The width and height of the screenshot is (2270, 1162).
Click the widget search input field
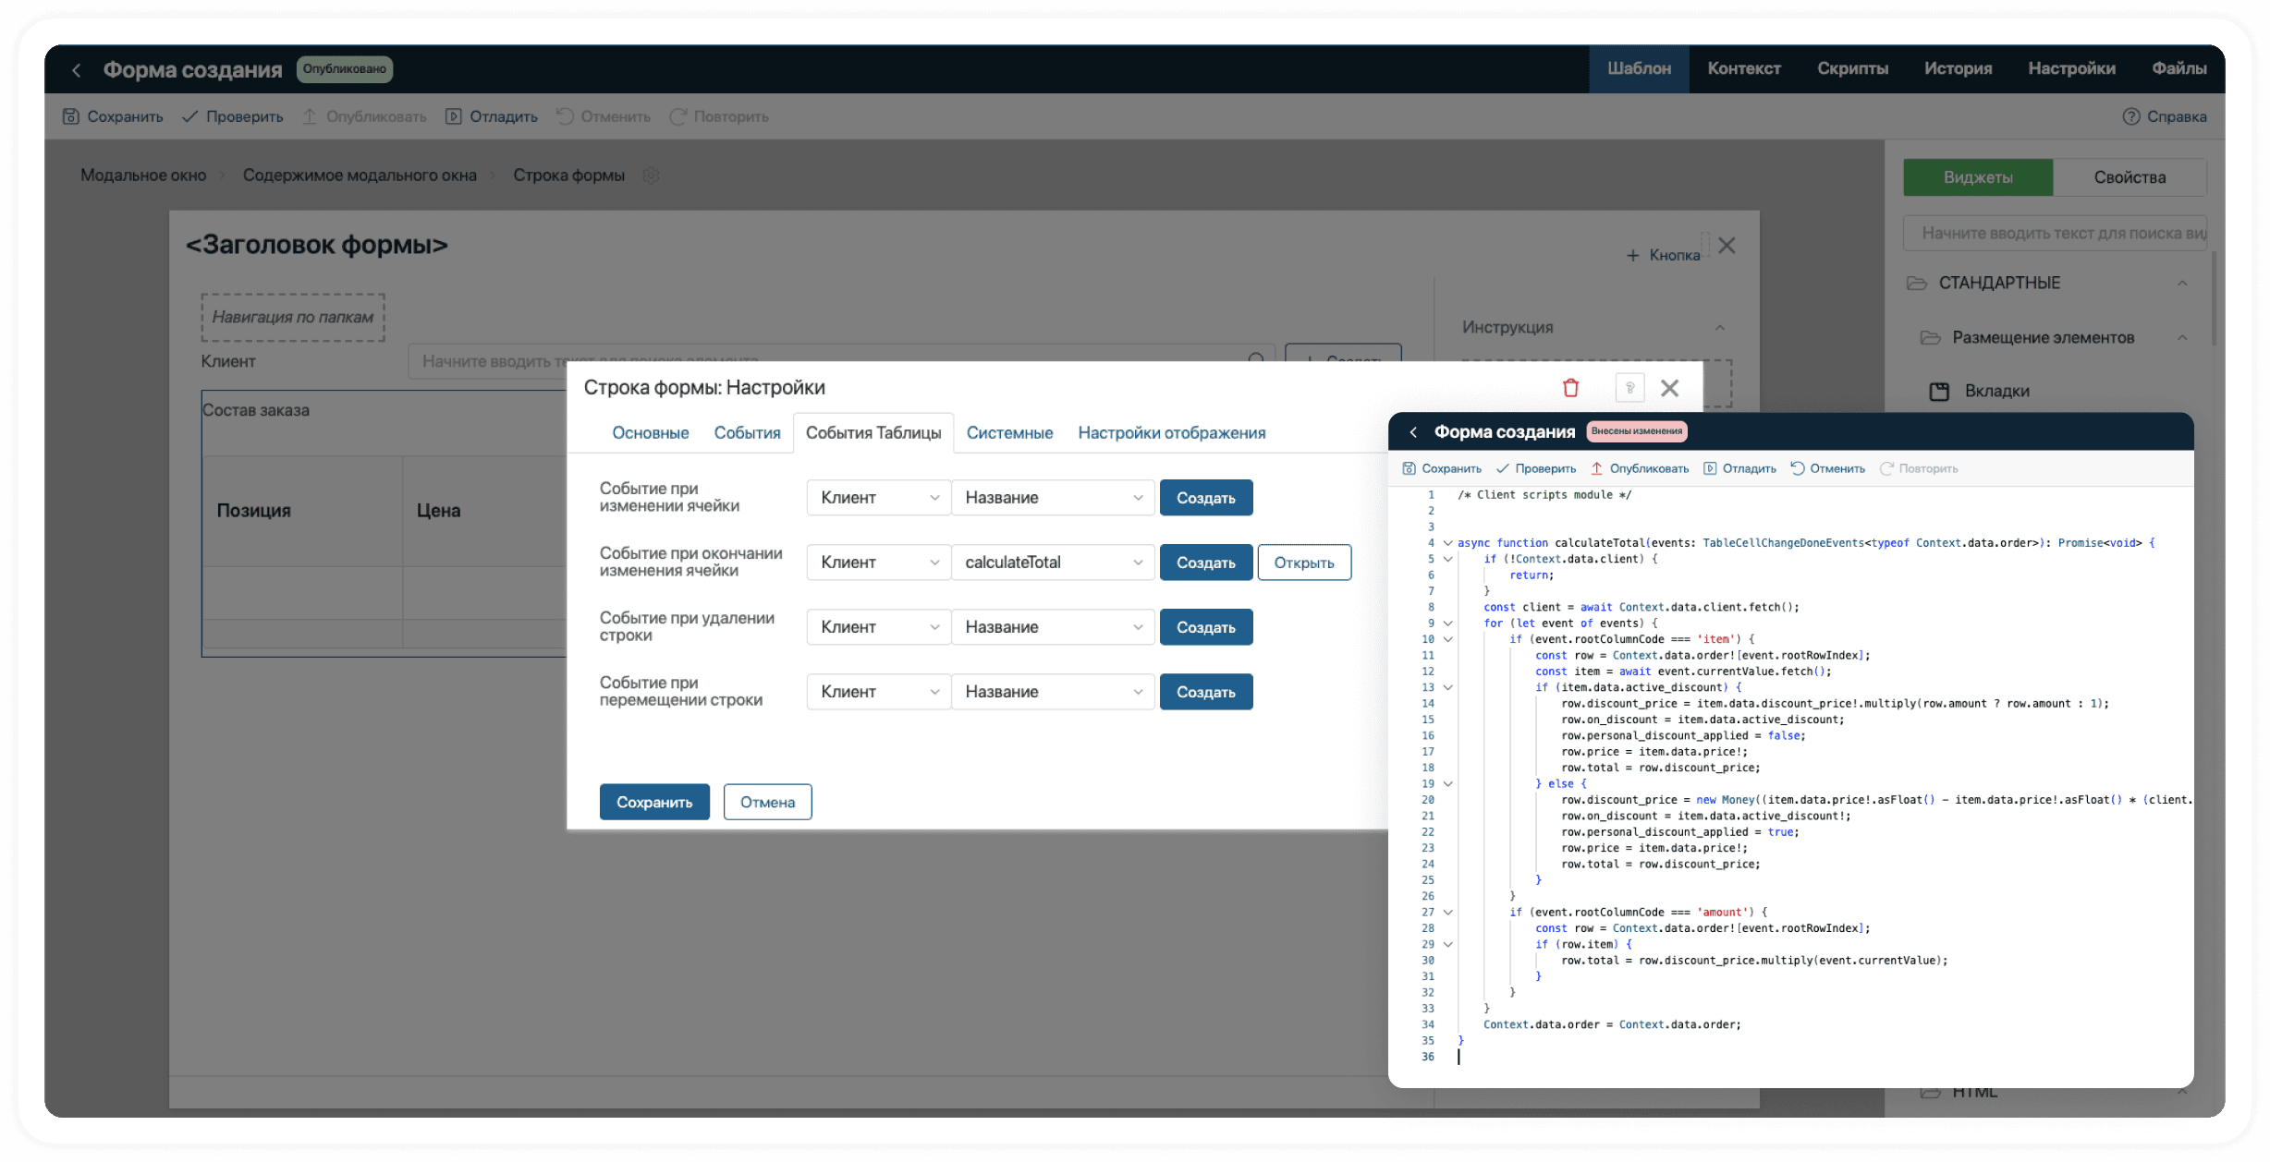pyautogui.click(x=2054, y=234)
